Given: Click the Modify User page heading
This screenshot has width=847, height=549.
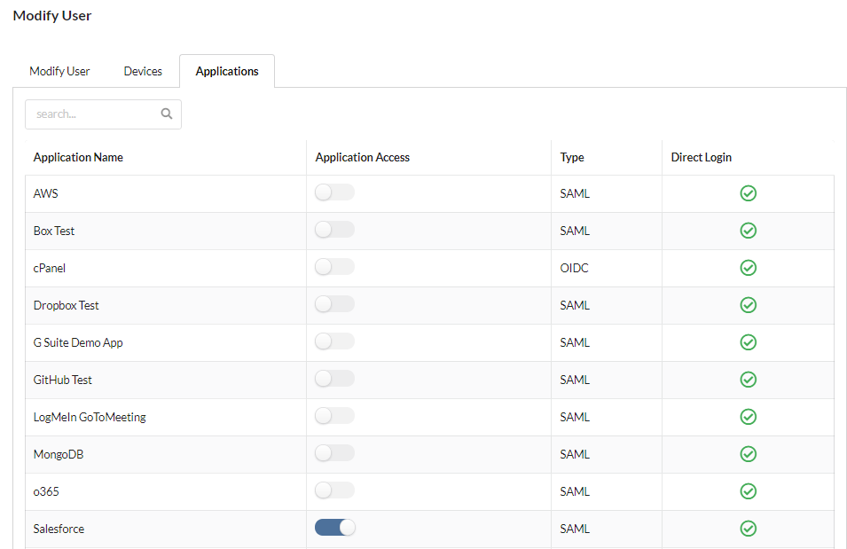Looking at the screenshot, I should click(52, 16).
